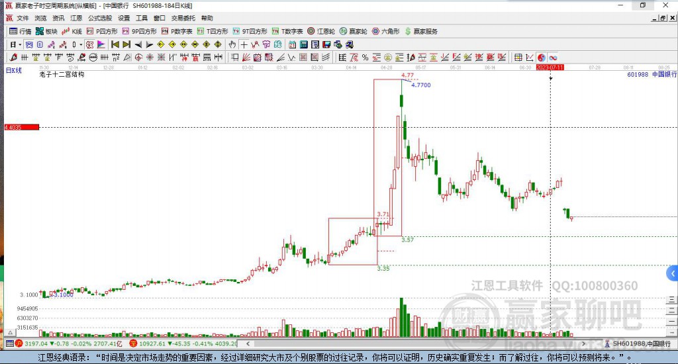Open the 赢家轮 tool
Viewport: 678px width, 364px height.
(x=354, y=31)
